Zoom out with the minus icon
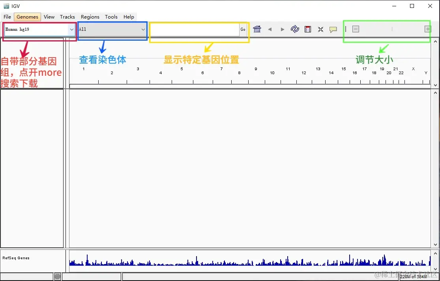 click(356, 29)
